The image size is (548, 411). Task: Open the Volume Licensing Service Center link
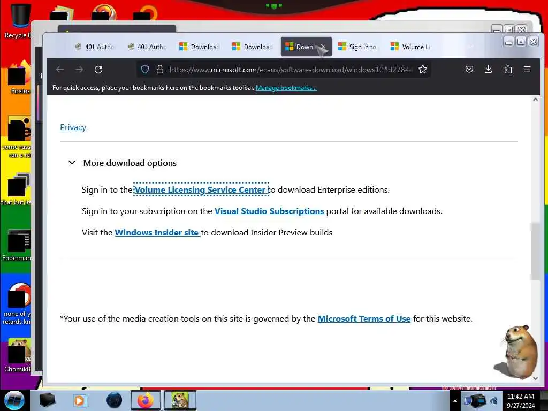(x=201, y=190)
